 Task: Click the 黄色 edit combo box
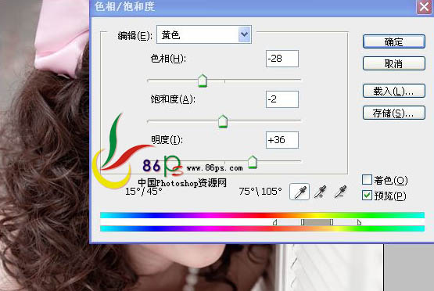pyautogui.click(x=204, y=34)
